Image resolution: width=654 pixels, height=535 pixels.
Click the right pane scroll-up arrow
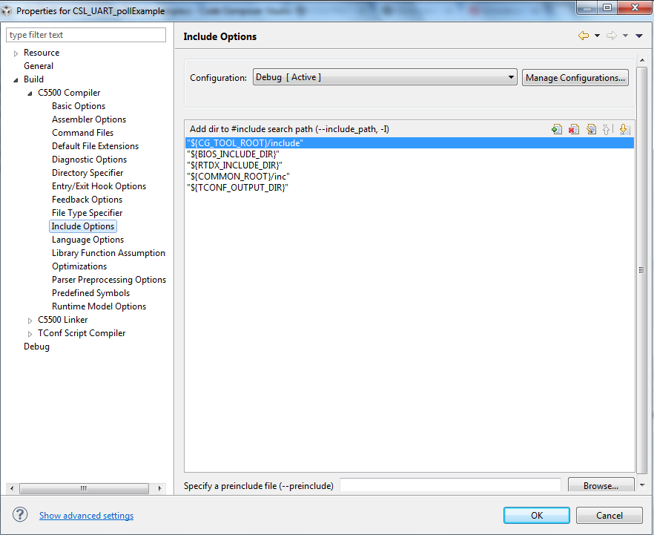coord(642,61)
